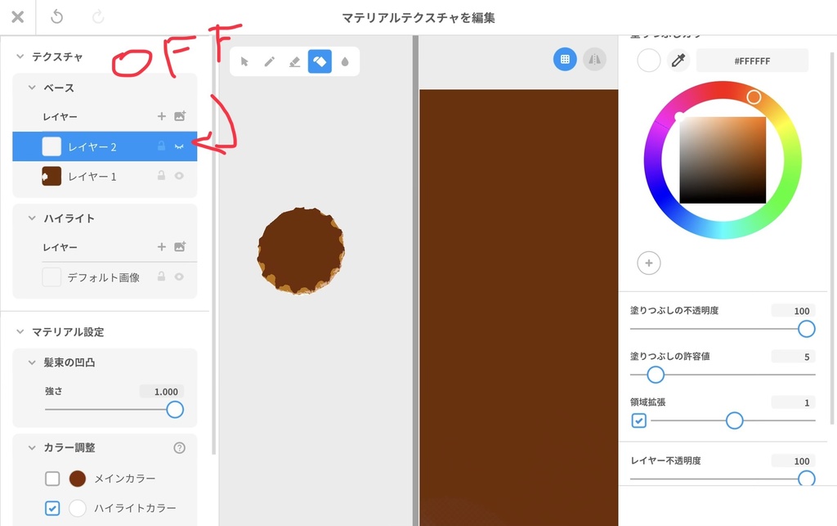
Task: Switch to the Eraser tool
Action: pyautogui.click(x=294, y=61)
